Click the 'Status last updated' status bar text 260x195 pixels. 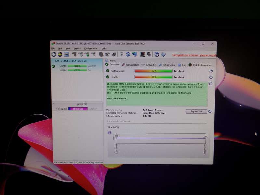pyautogui.click(x=78, y=162)
